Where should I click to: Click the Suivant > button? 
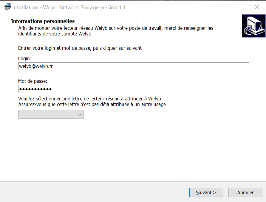(x=206, y=192)
